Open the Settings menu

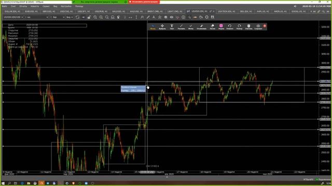click(66, 6)
